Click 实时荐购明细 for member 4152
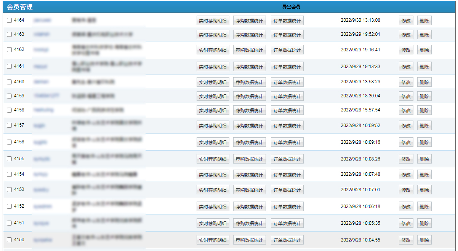The image size is (458, 251). coord(213,207)
